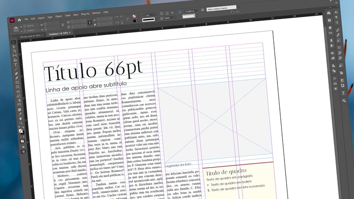This screenshot has width=354, height=199.
Task: Open the stroke style line dropdown
Action: pyautogui.click(x=156, y=19)
